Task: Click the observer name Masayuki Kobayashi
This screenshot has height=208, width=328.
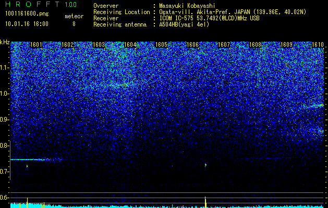Action: pos(187,6)
